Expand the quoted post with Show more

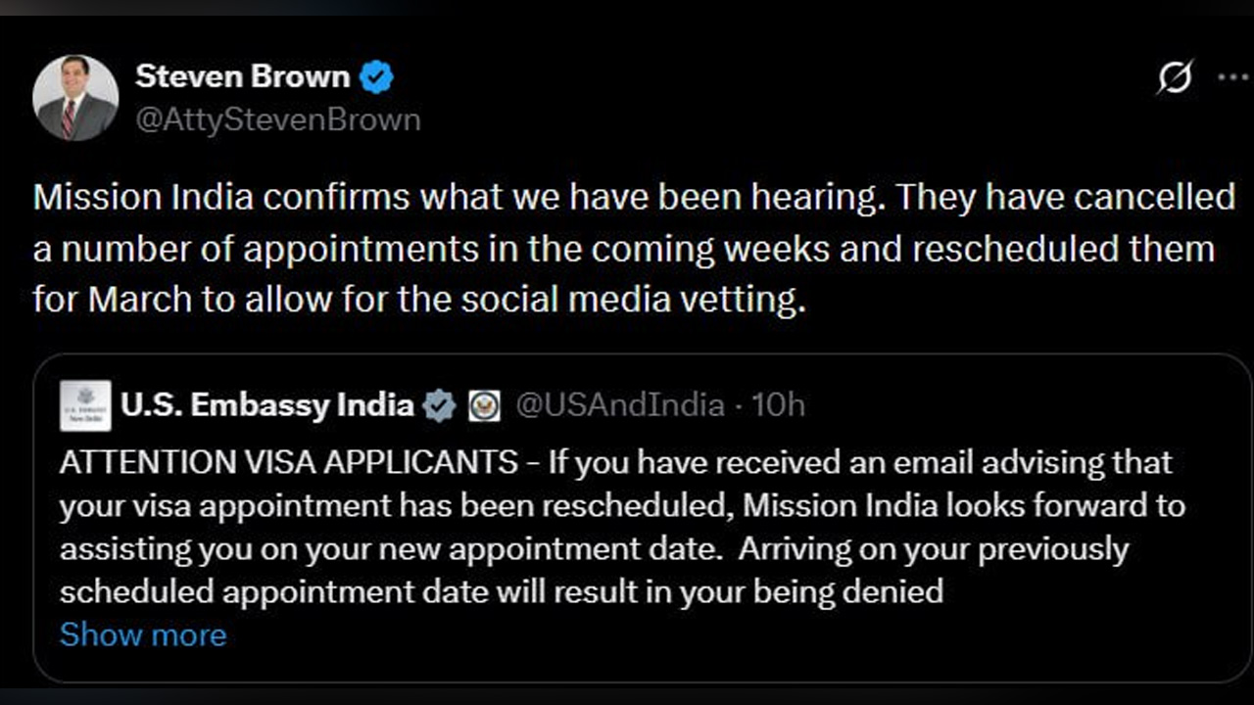click(x=143, y=634)
